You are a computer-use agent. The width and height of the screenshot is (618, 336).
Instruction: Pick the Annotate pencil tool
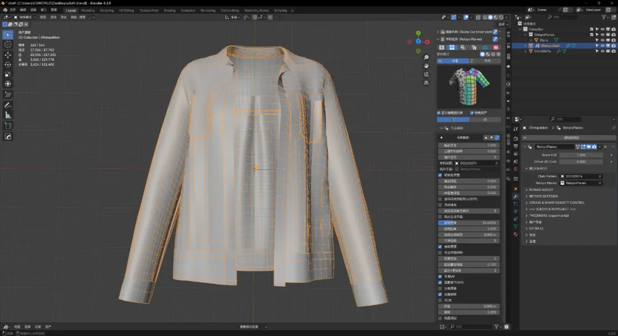[x=8, y=105]
